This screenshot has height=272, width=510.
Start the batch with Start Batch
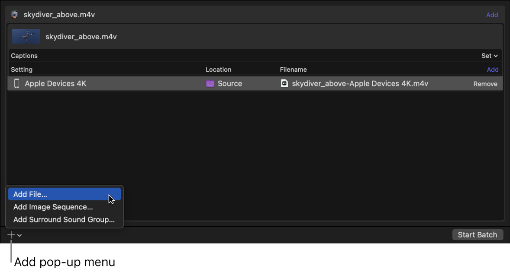pos(478,234)
